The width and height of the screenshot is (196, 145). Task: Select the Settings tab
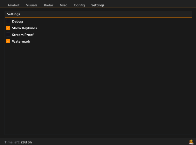(x=98, y=5)
